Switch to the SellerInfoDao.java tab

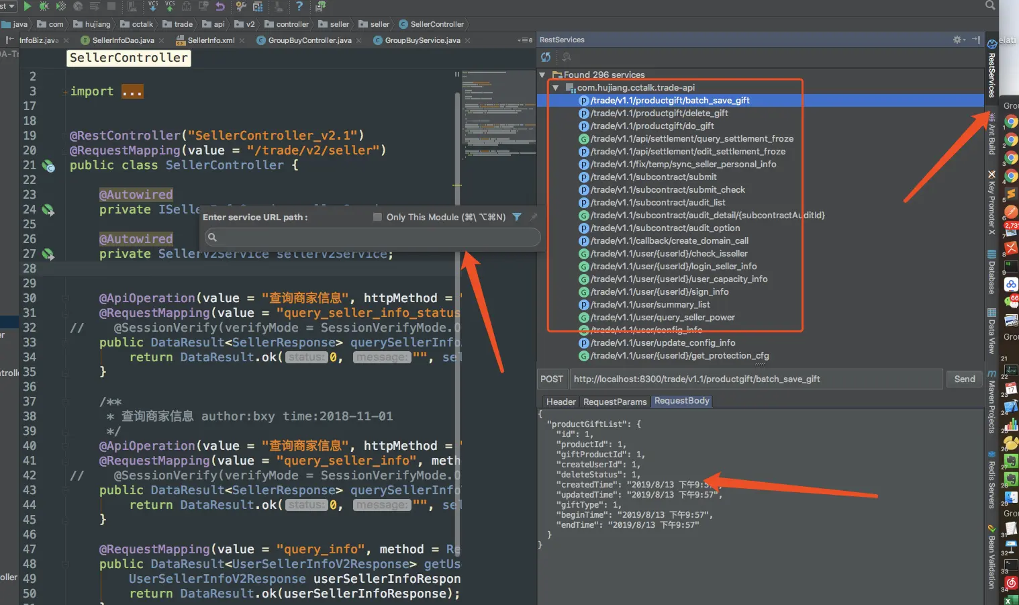123,40
